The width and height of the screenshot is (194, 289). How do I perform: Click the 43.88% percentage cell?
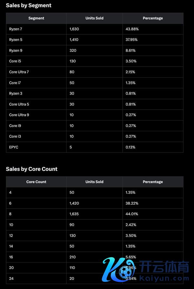coord(132,29)
